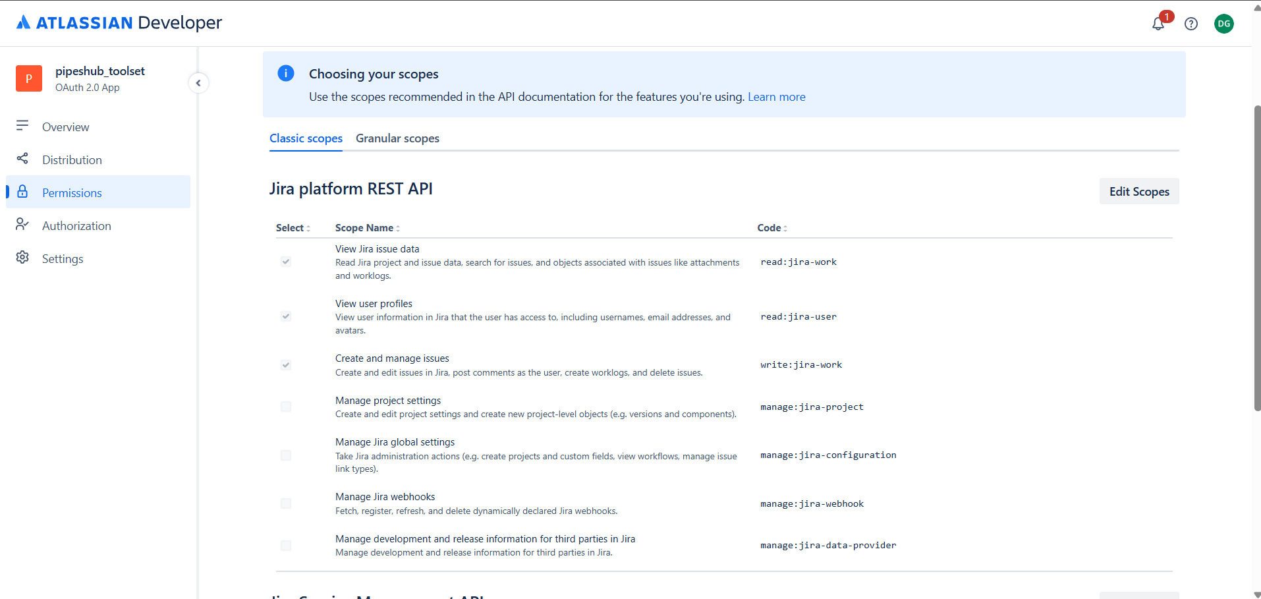Click the scrollbar up arrow

1257,8
